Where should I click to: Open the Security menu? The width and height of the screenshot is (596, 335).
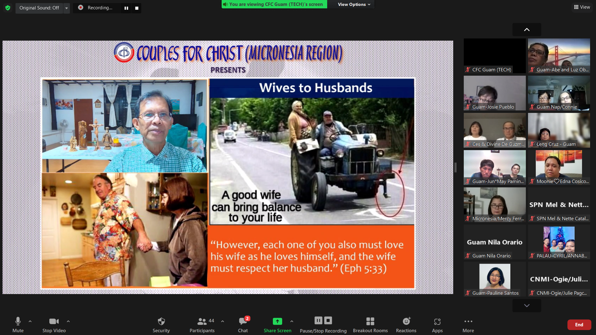161,325
